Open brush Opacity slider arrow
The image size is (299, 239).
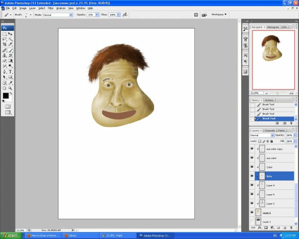pyautogui.click(x=97, y=14)
